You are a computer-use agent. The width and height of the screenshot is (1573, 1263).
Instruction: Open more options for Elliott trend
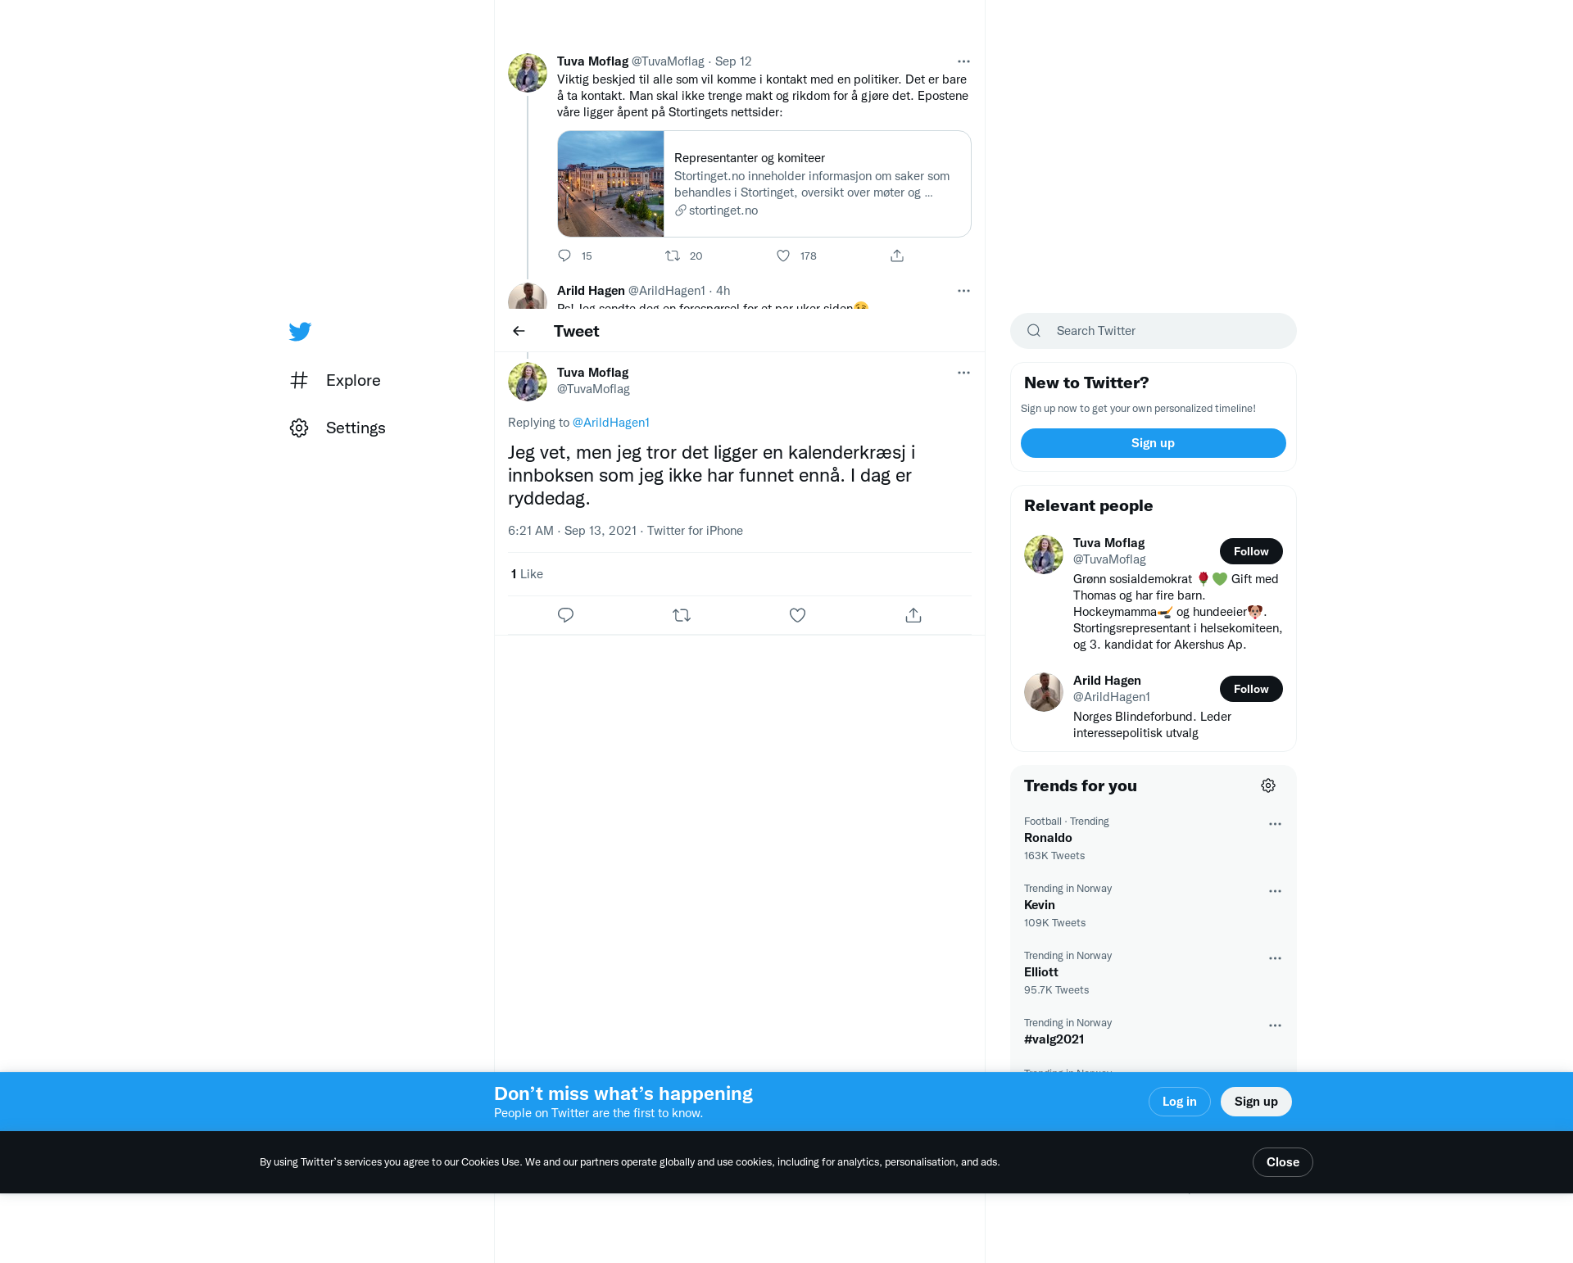tap(1275, 958)
